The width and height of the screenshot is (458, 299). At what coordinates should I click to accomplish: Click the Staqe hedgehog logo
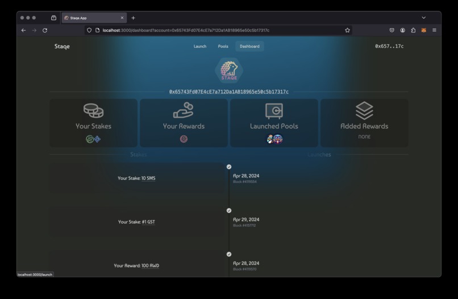coord(229,70)
